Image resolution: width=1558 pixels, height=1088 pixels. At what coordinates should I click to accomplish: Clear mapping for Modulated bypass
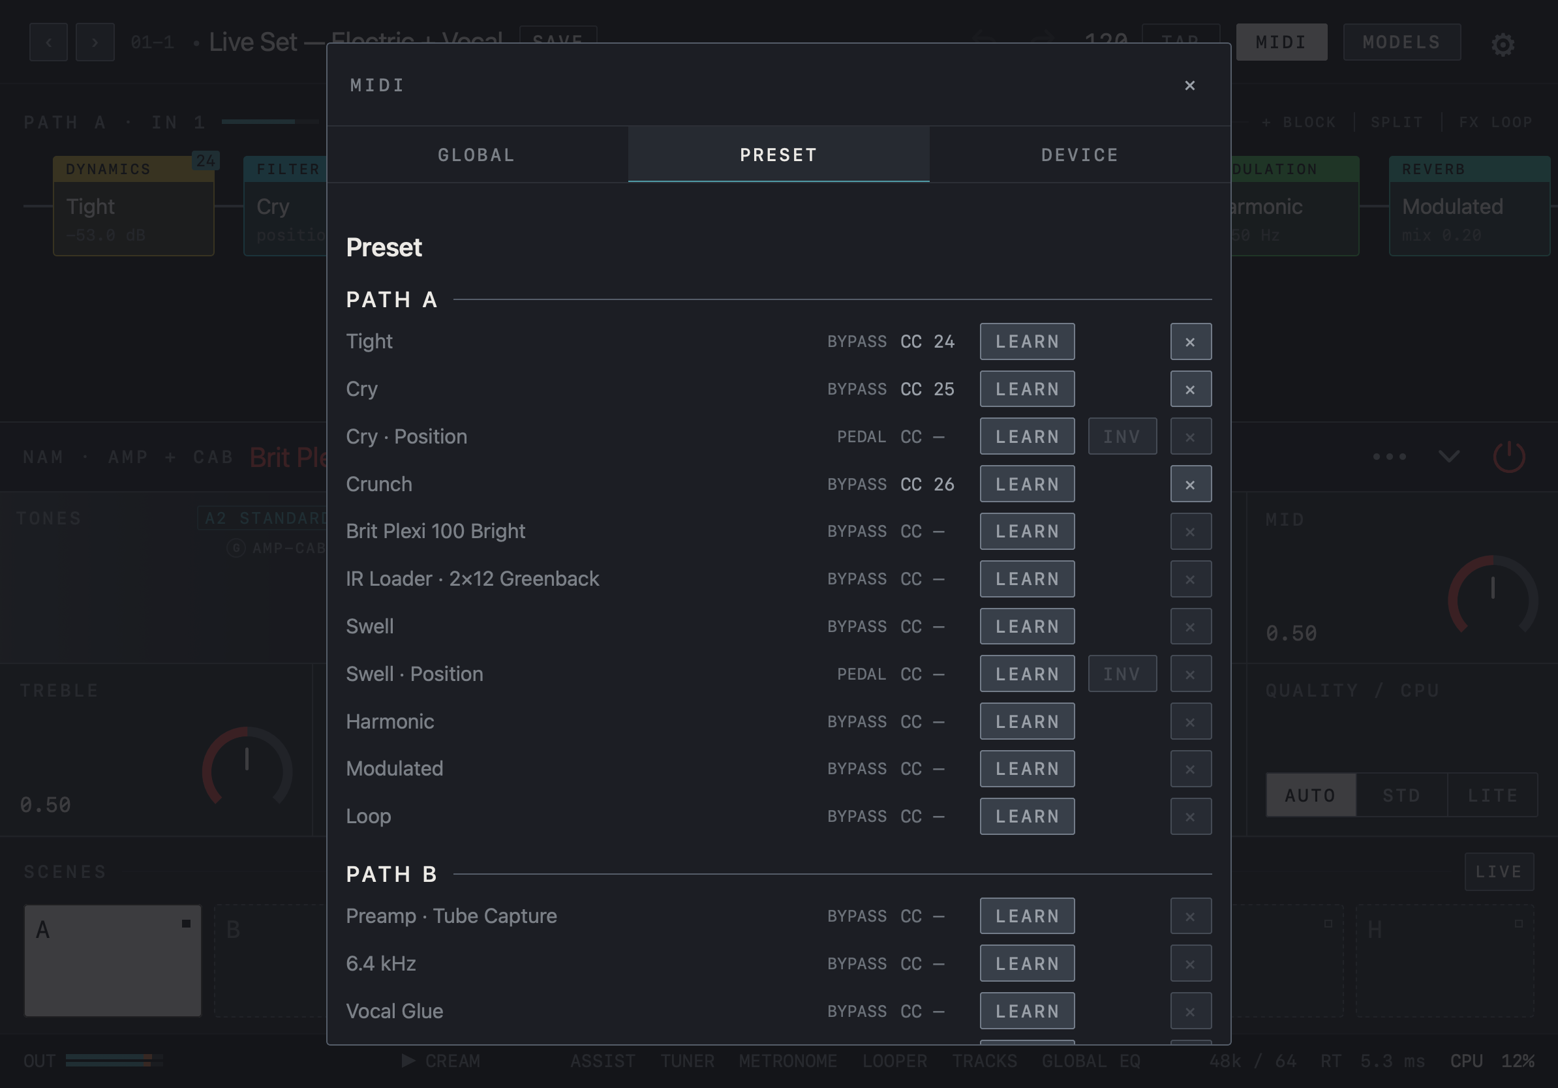point(1190,769)
